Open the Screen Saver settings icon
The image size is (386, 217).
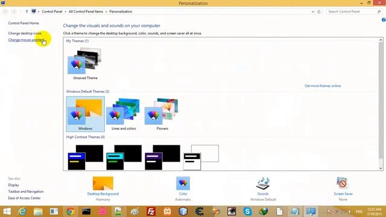click(343, 183)
